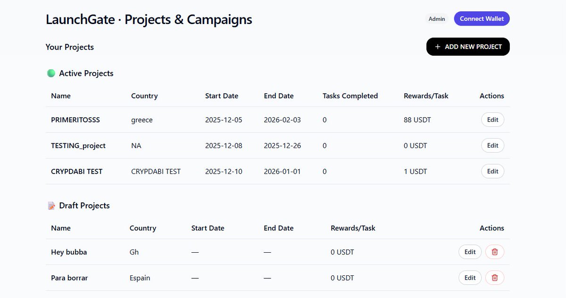566x298 pixels.
Task: Click trash icon for Para borrar
Action: click(x=494, y=278)
